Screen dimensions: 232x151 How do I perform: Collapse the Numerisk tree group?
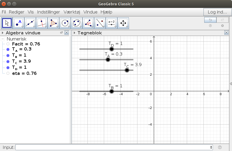[3, 39]
